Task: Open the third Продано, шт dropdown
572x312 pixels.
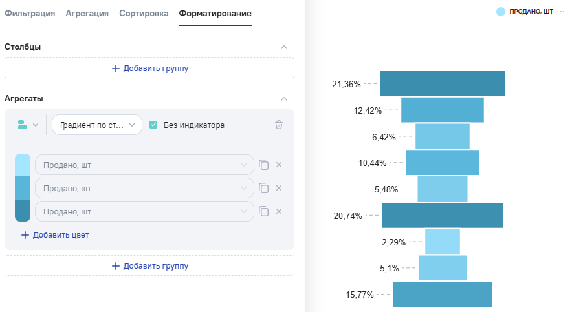Action: (x=144, y=211)
